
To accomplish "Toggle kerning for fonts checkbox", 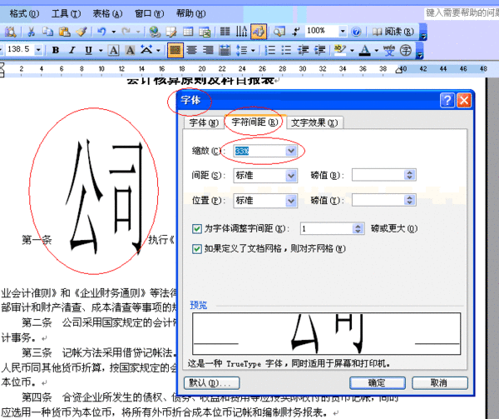I will [x=197, y=229].
